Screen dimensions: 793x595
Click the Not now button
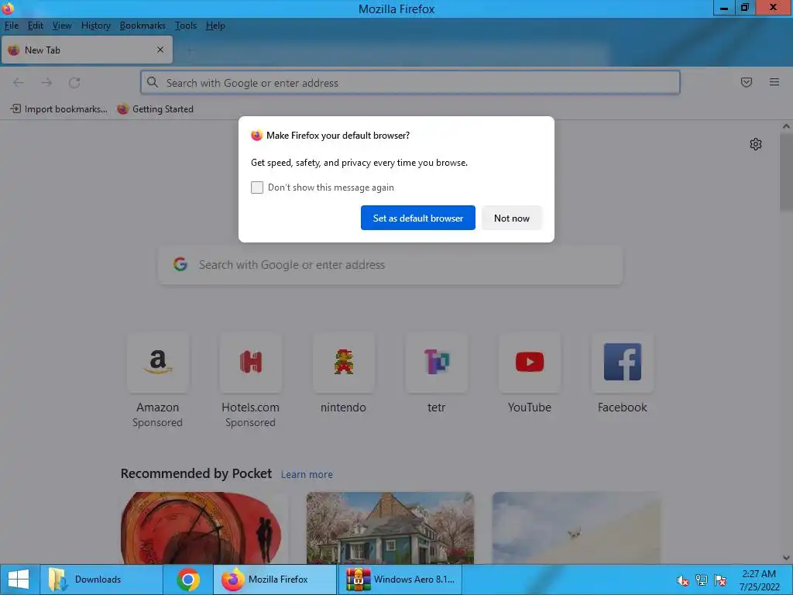(512, 218)
